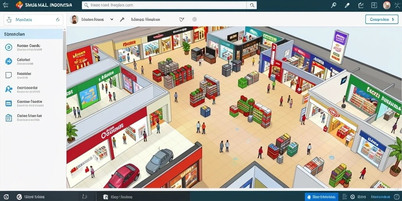Viewport: 402px width, 201px height.
Task: Focus the top search input field
Action: point(164,5)
